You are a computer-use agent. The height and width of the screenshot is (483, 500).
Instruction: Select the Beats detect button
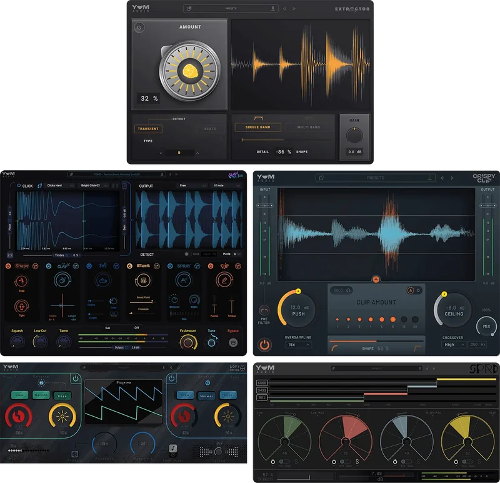(x=210, y=129)
